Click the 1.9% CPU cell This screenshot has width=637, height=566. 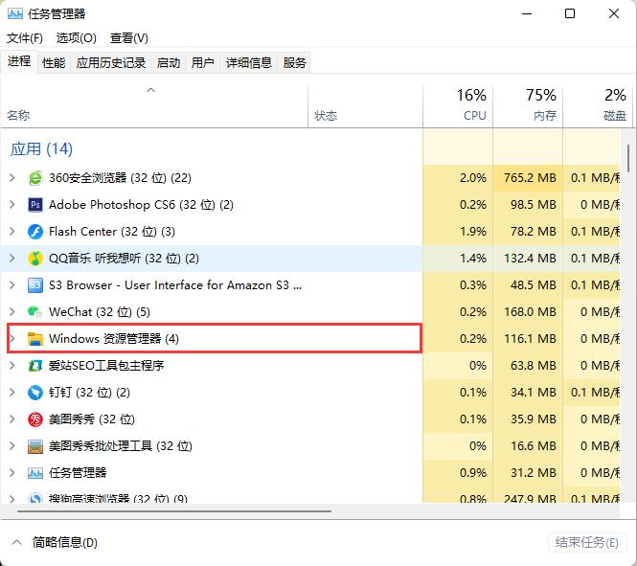tap(458, 232)
